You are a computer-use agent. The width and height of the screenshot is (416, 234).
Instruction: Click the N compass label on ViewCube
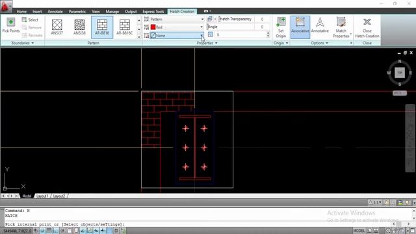click(x=400, y=62)
